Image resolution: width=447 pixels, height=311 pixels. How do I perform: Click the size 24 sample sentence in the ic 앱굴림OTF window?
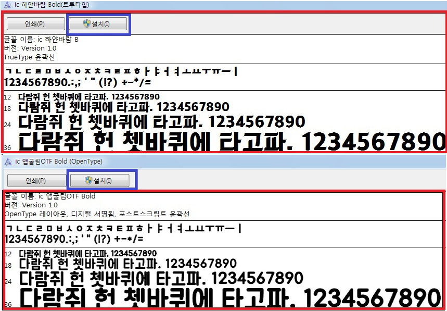pos(161,279)
